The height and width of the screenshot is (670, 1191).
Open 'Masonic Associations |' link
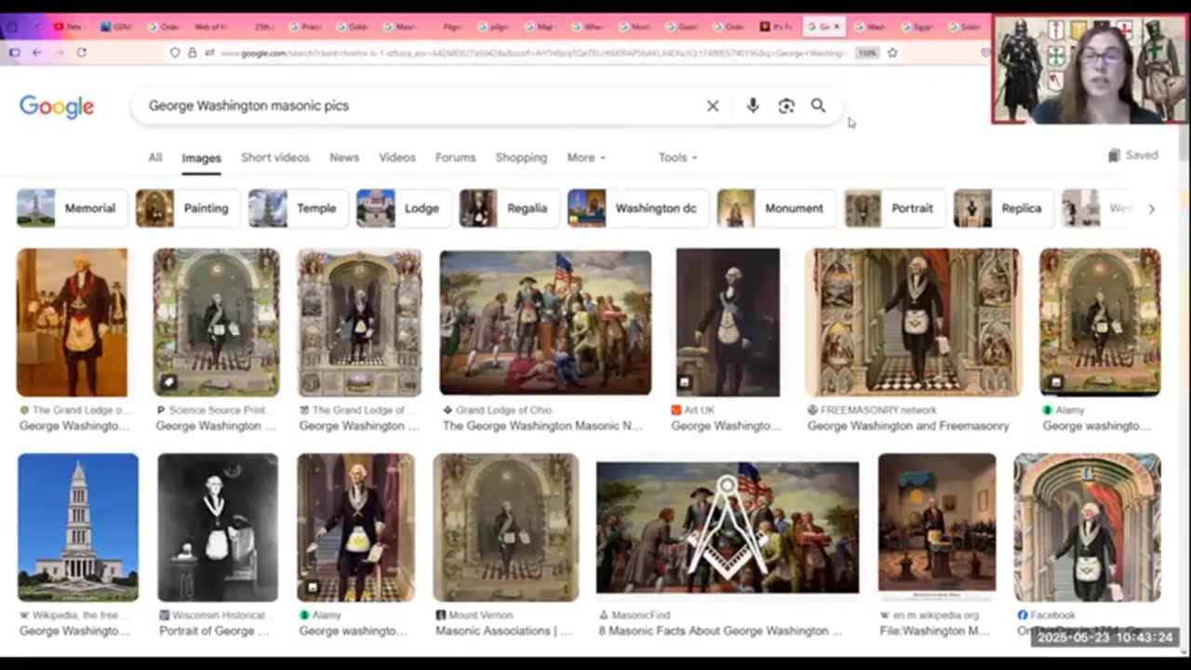click(503, 631)
